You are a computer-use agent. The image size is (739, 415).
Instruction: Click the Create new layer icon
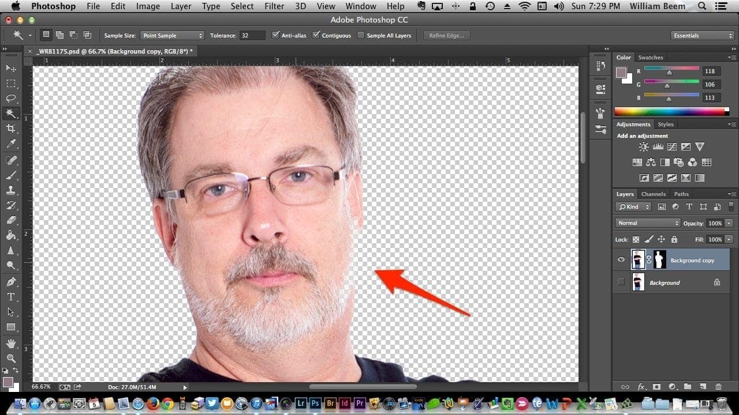pyautogui.click(x=703, y=387)
